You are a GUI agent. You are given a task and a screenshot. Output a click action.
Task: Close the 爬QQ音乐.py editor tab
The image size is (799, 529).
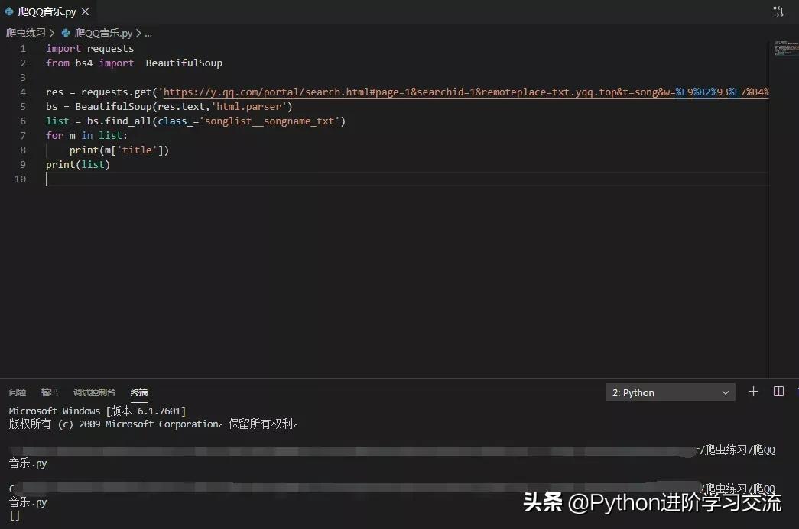pos(85,11)
